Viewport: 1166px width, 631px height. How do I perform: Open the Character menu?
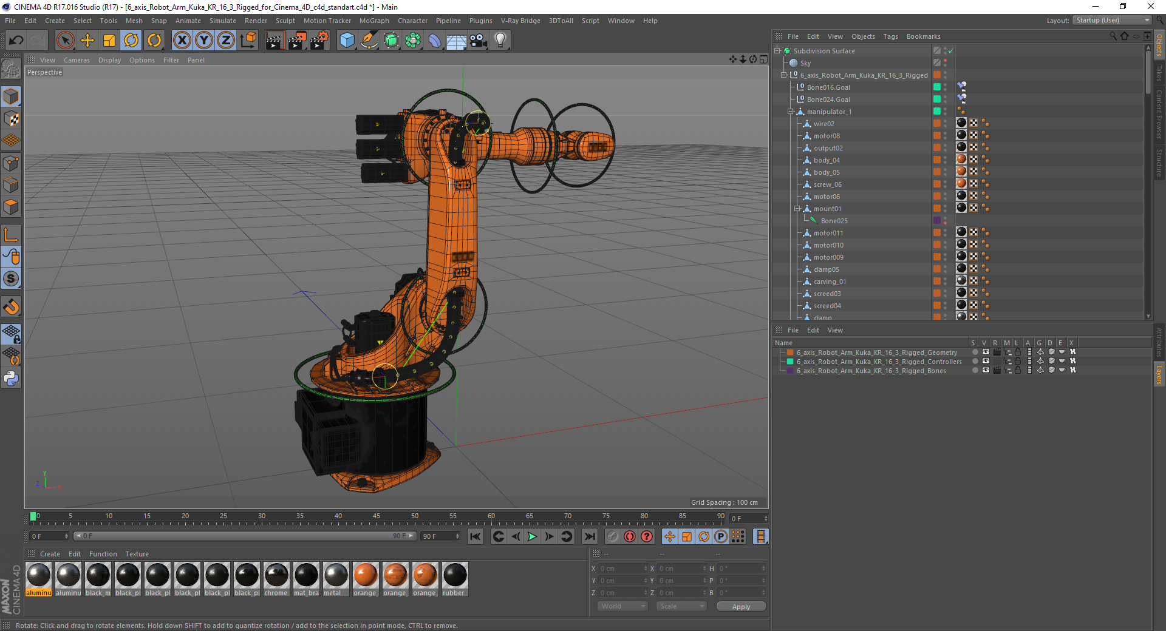pos(412,21)
